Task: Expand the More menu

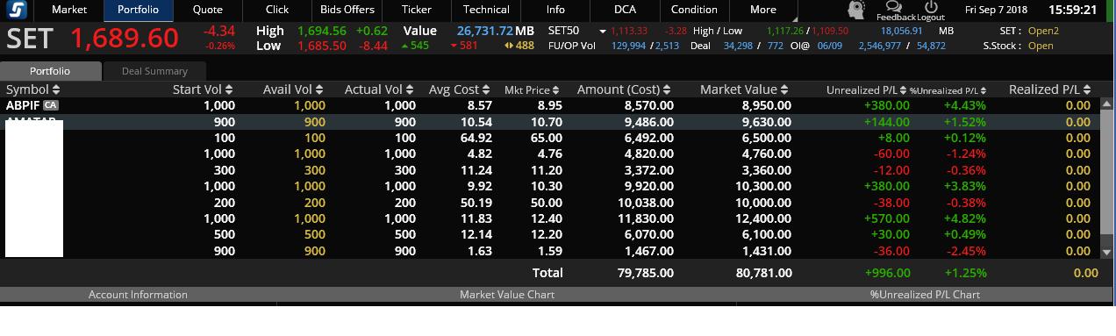Action: (x=763, y=10)
